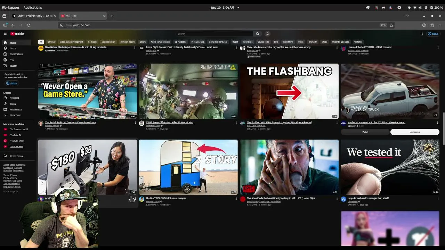Play THE FLASHBANG video thumbnail

(289, 91)
